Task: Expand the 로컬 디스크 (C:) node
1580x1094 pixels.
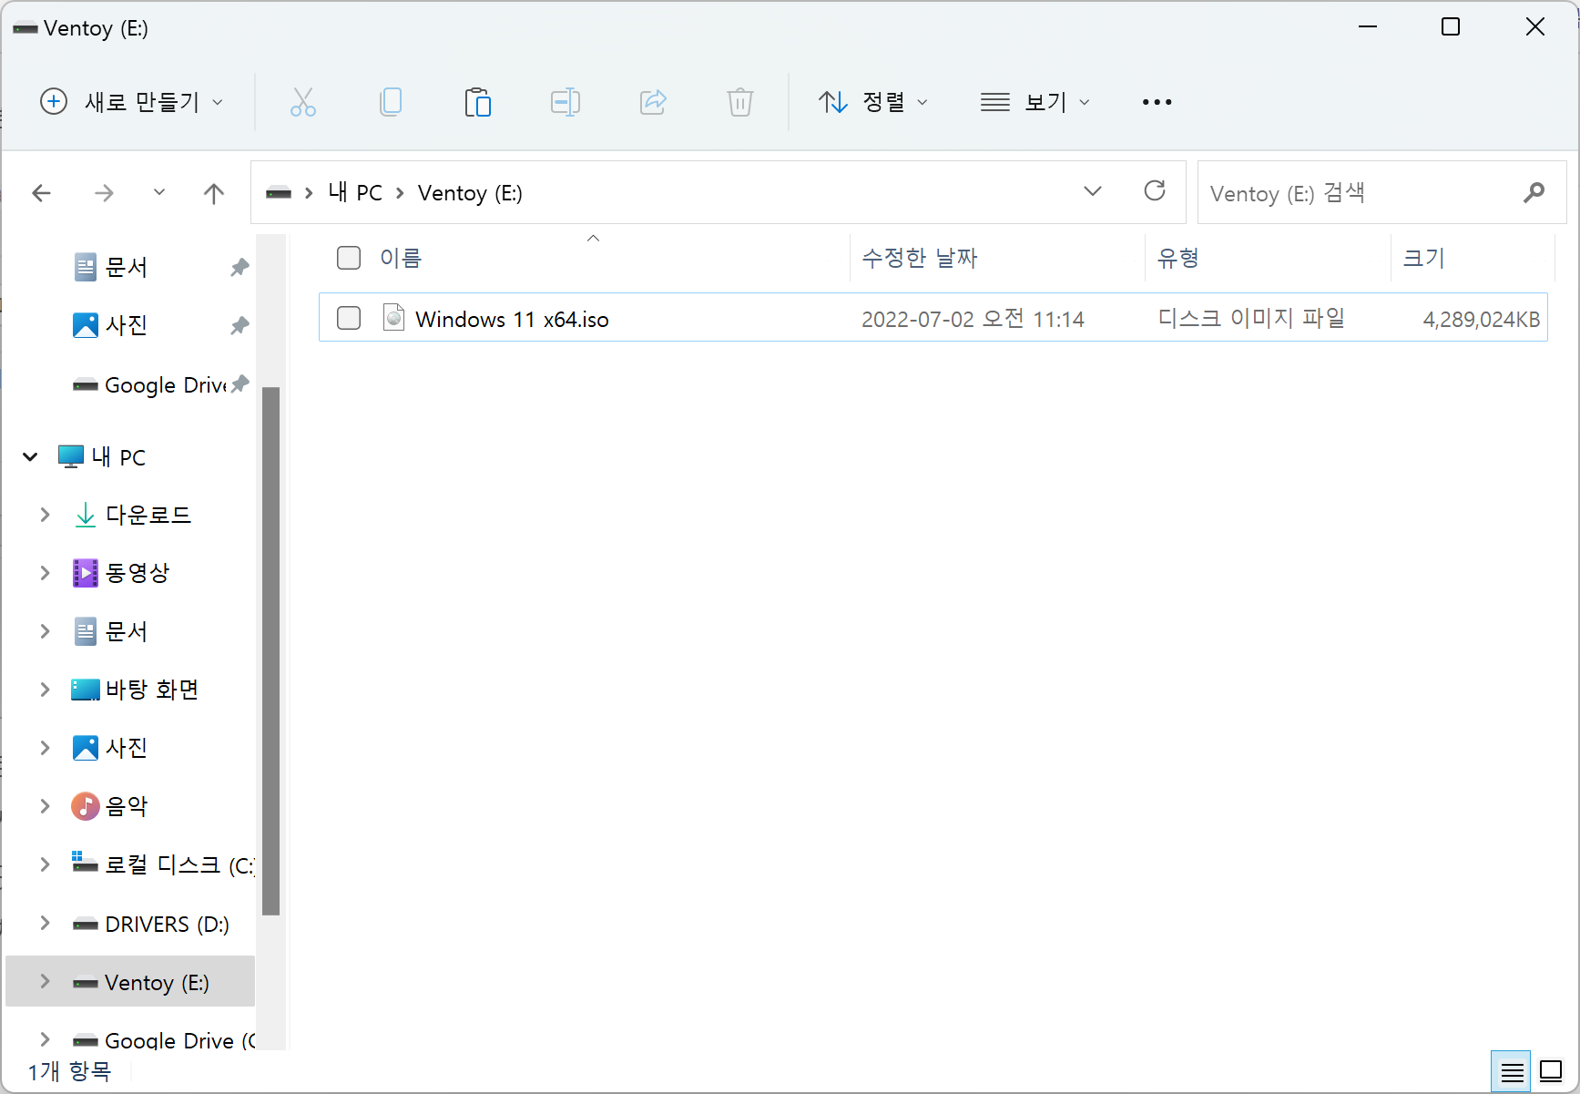Action: (45, 864)
